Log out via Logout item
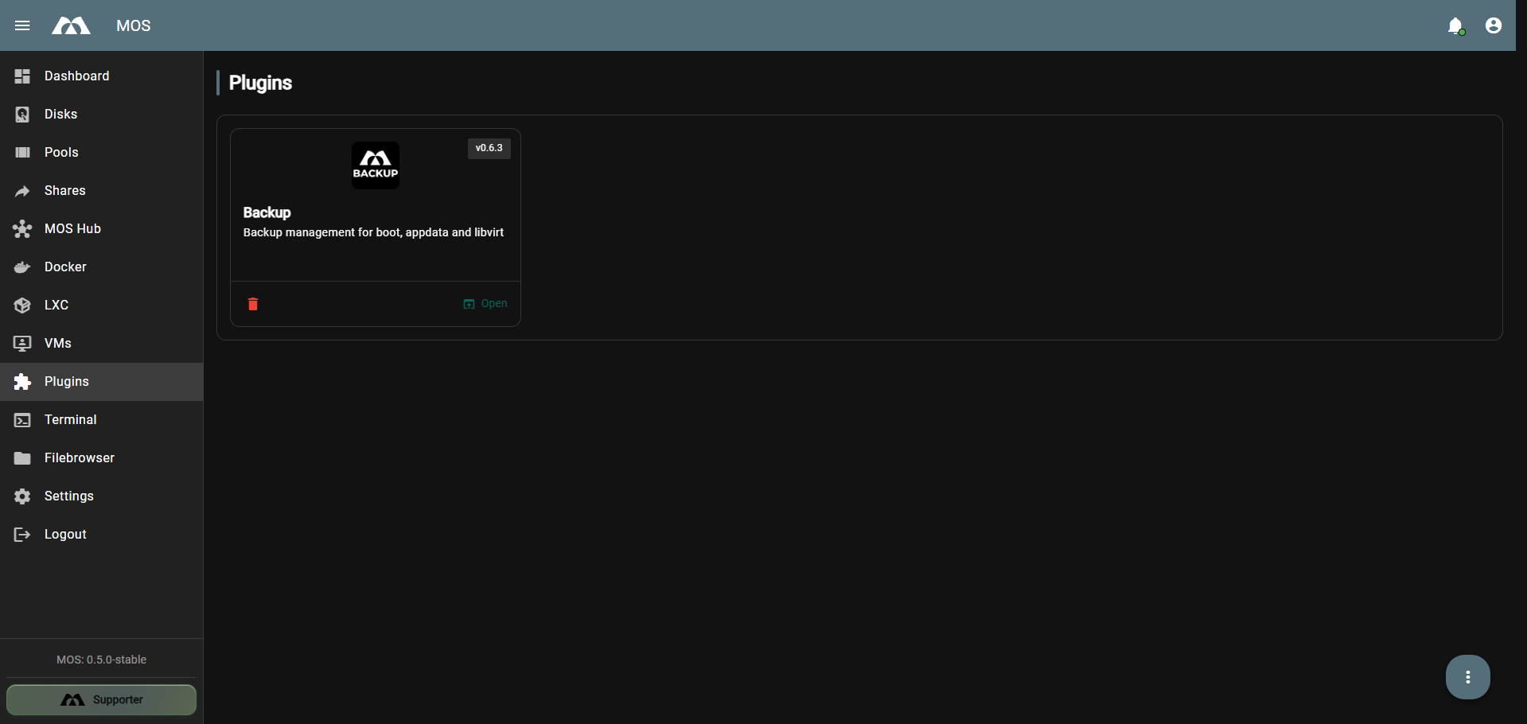 pos(101,535)
